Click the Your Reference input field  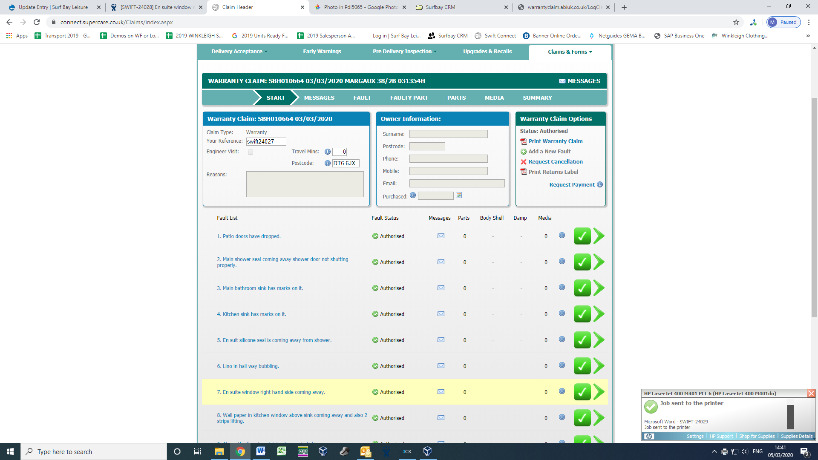tap(266, 141)
